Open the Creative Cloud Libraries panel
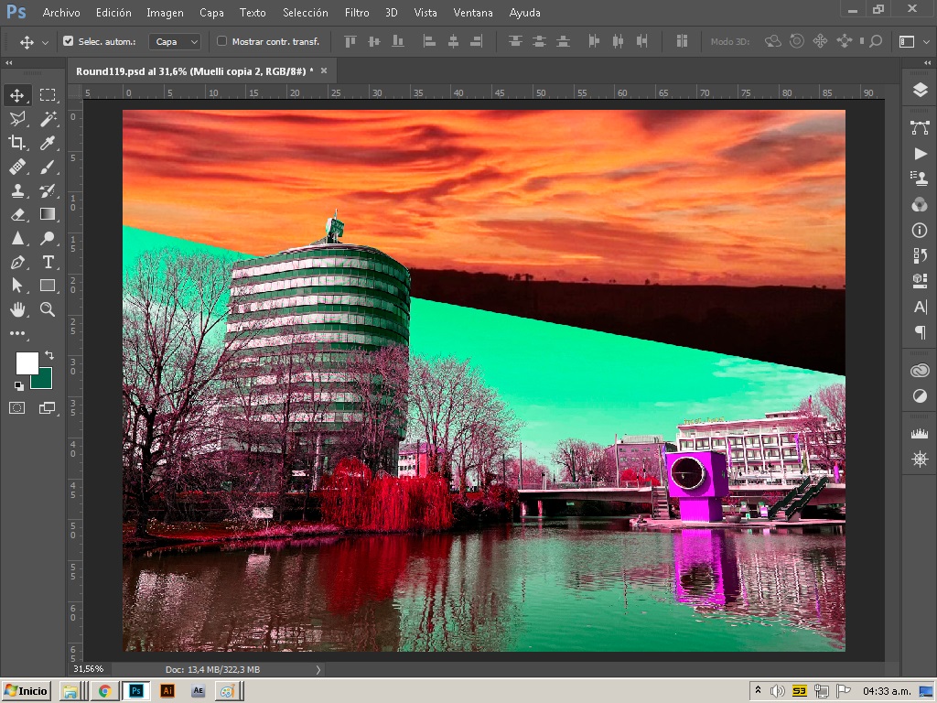The image size is (937, 703). 921,371
